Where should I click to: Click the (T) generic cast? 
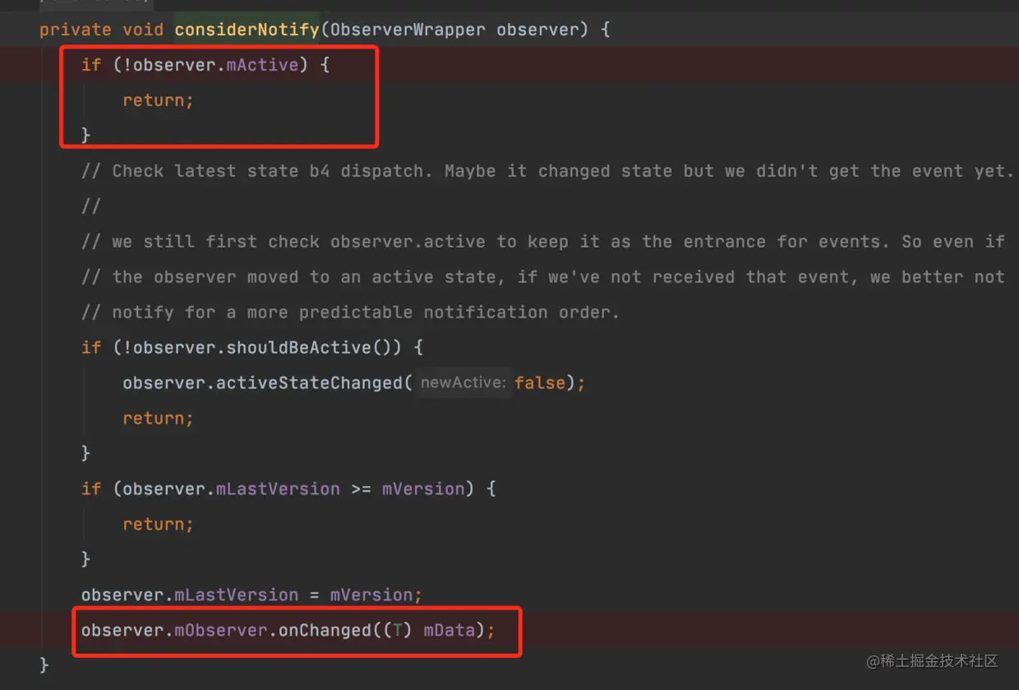[x=397, y=631]
